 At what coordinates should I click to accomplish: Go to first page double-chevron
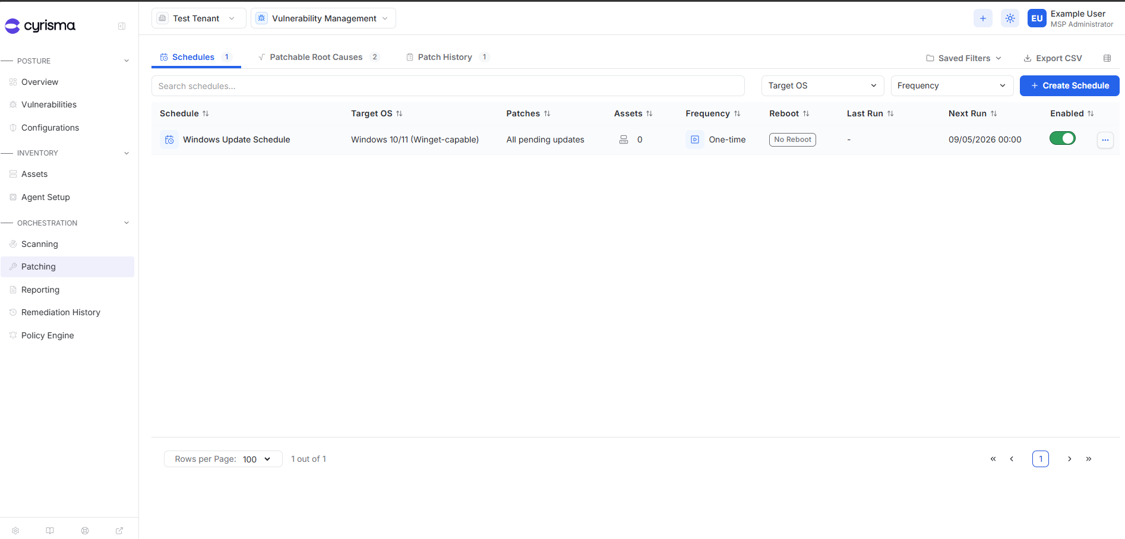point(993,459)
